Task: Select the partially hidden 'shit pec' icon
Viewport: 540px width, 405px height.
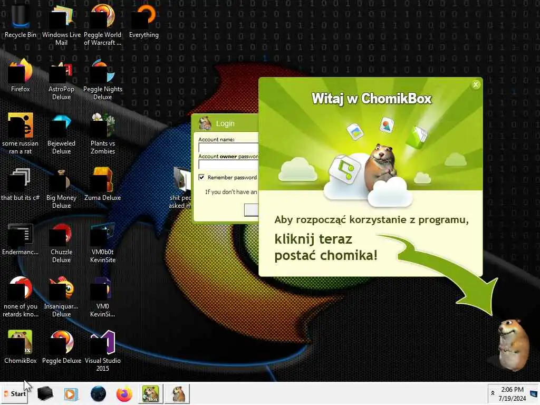Action: [x=180, y=188]
